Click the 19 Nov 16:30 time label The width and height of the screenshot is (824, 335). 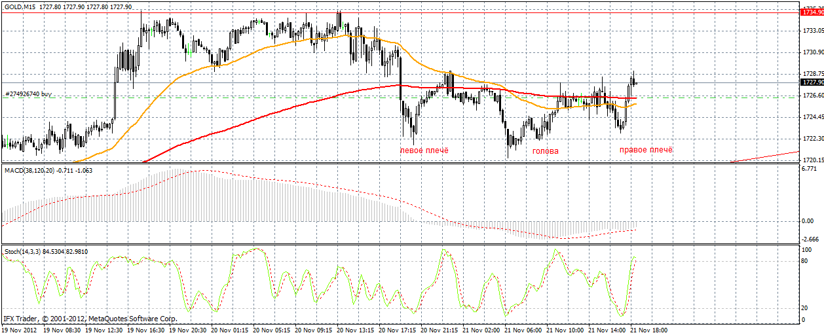pos(145,330)
